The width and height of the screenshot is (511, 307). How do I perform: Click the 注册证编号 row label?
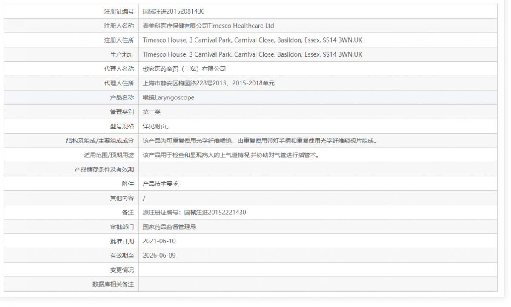coord(123,11)
